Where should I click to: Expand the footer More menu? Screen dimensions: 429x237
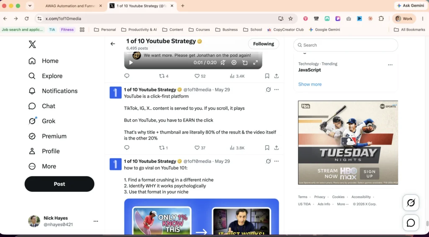pyautogui.click(x=343, y=204)
